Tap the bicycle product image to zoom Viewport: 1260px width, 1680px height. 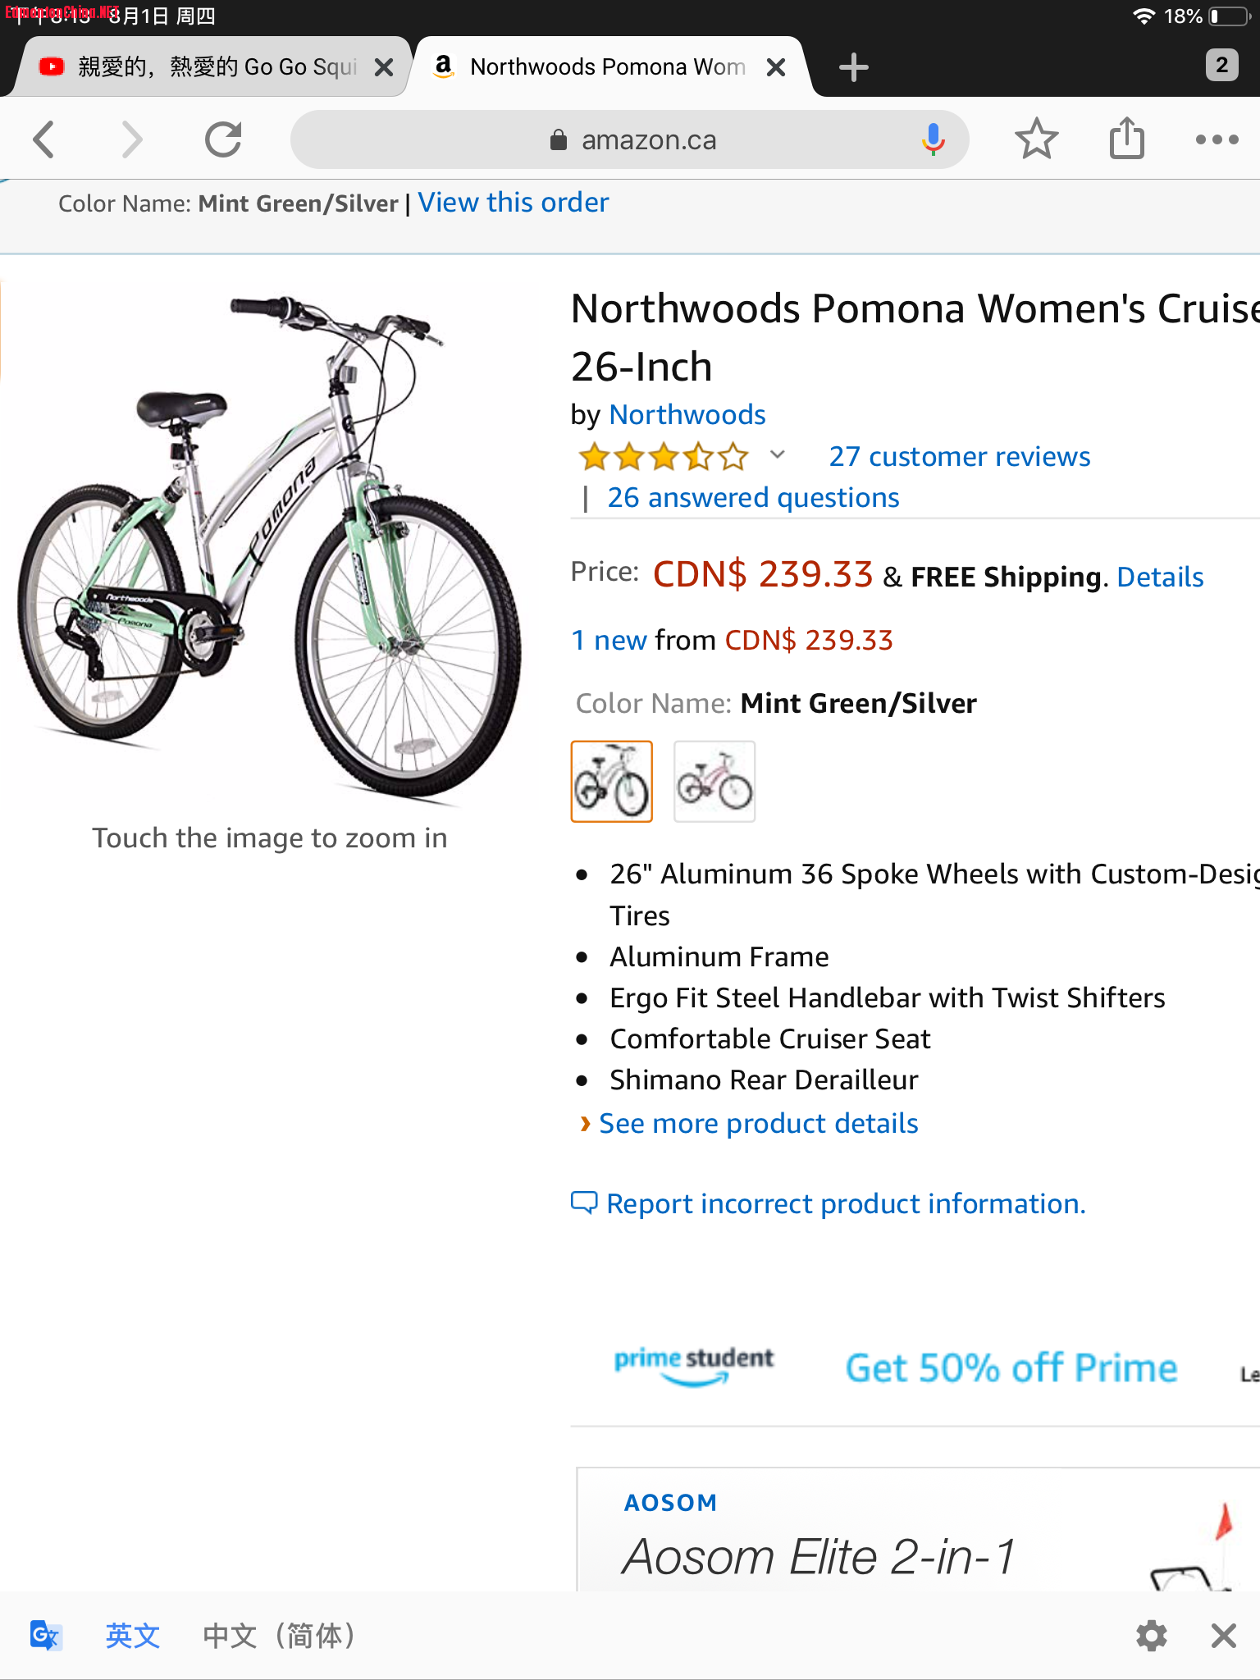(269, 546)
